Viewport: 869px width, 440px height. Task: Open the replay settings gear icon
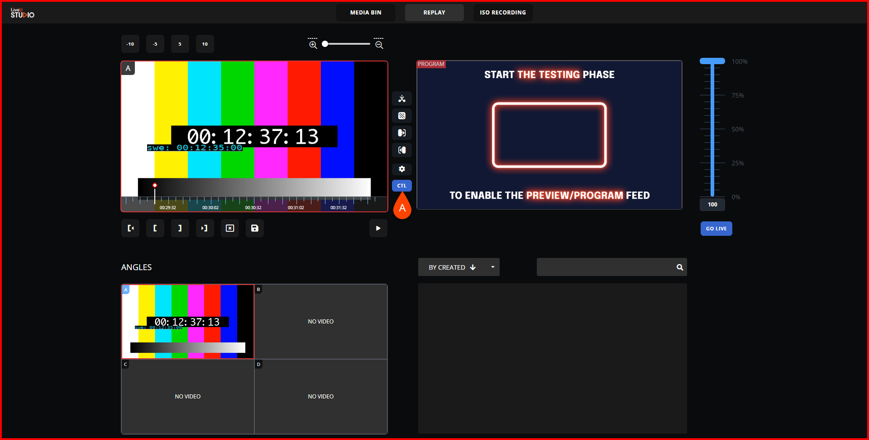401,169
